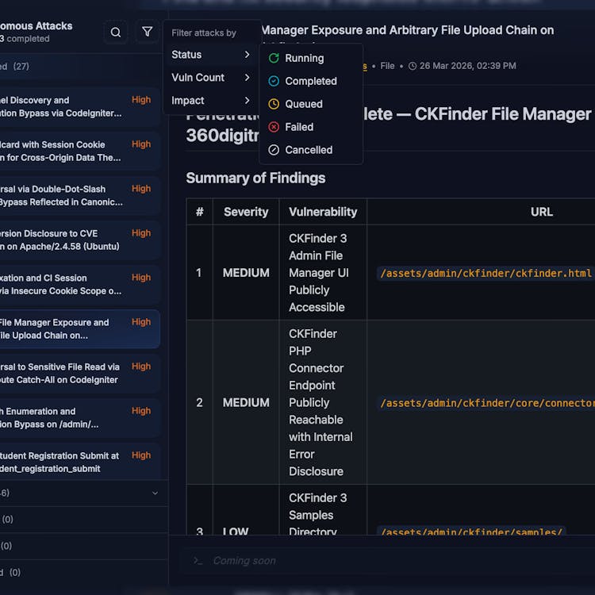Open Apache/2.4.58 (Ubuntu) version disclosure attack

(79, 240)
